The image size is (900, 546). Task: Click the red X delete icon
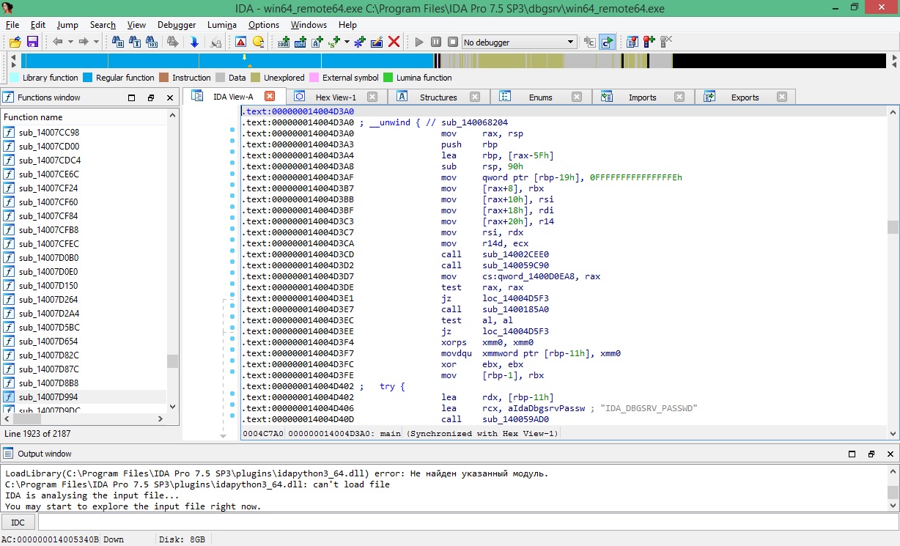[x=394, y=43]
